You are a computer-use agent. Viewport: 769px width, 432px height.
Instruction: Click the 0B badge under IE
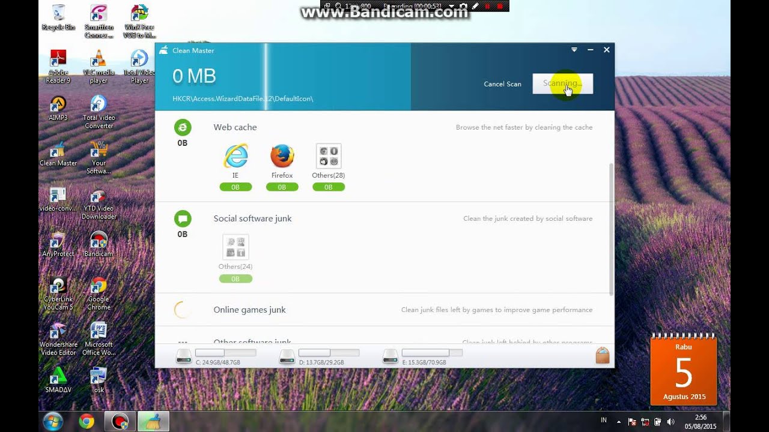(x=236, y=187)
